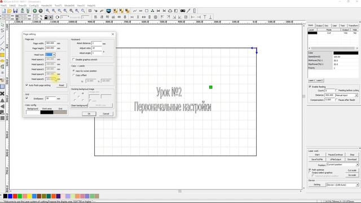361x203 pixels.
Task: Click the Adjust distance input field
Action: tap(96, 43)
